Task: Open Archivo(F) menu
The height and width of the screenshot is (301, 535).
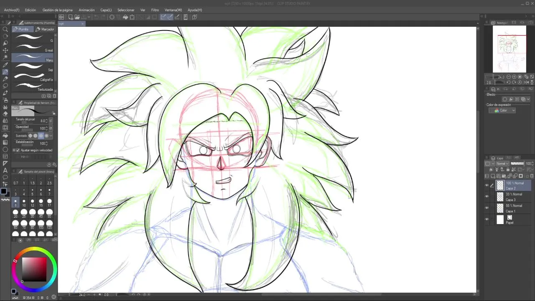Action: (12, 10)
